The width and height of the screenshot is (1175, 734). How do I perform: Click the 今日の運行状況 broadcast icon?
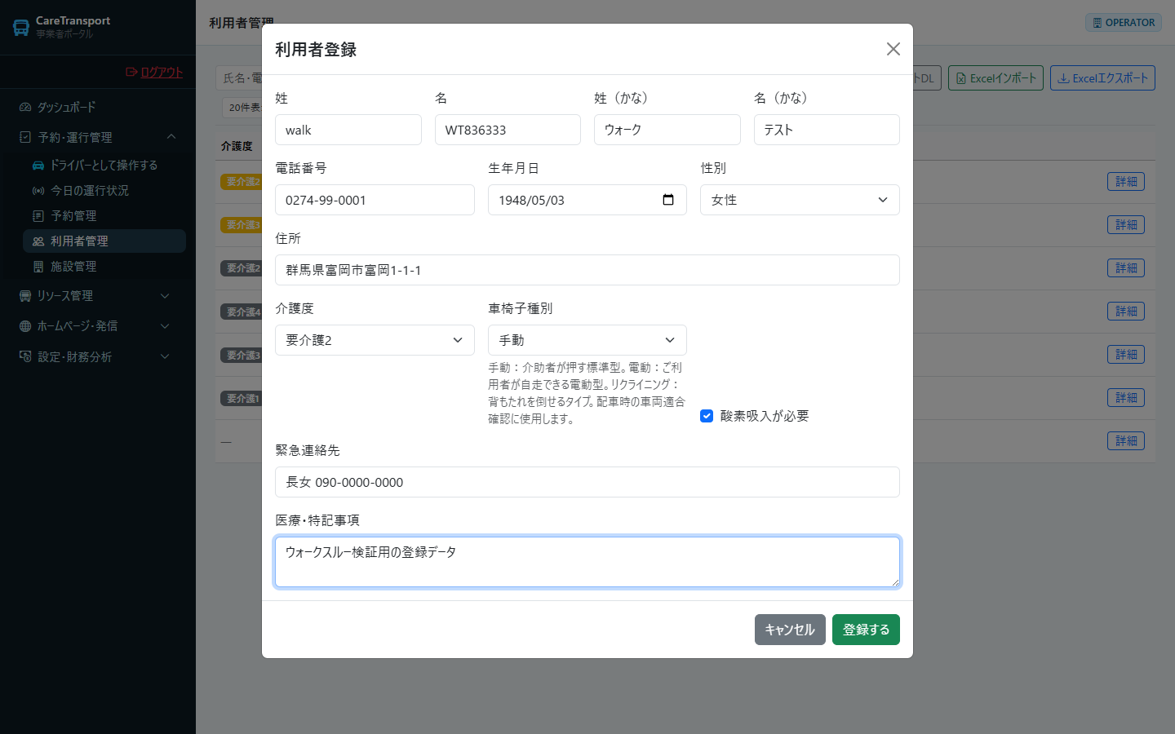38,190
